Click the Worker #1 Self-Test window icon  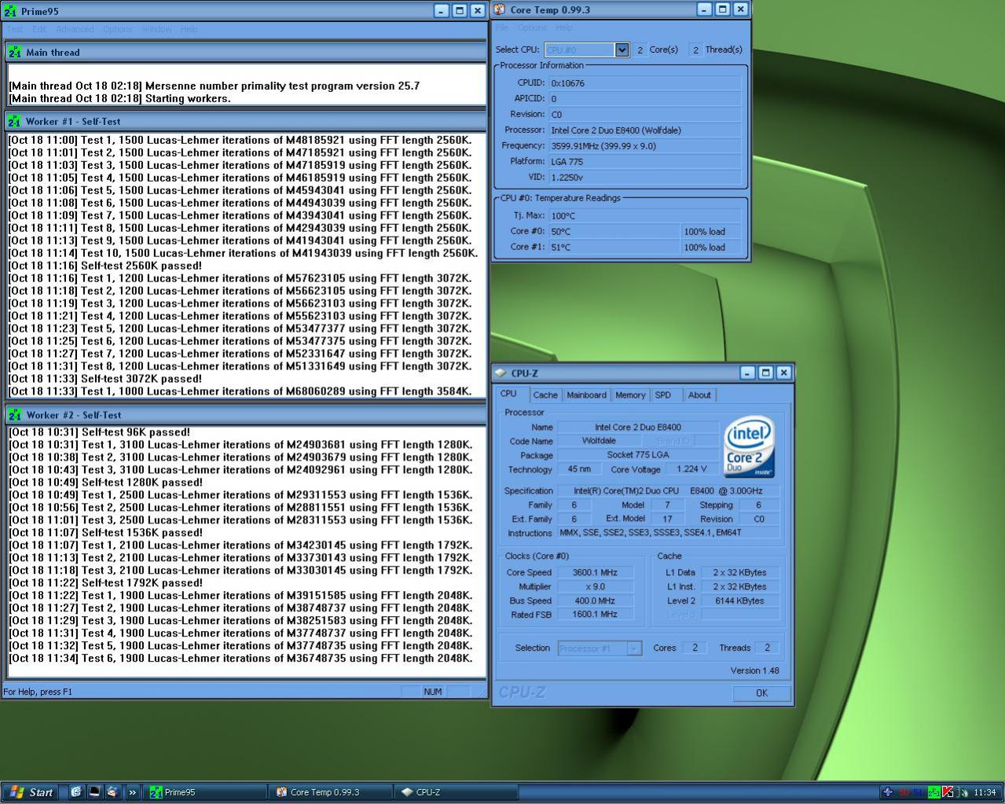tap(14, 122)
